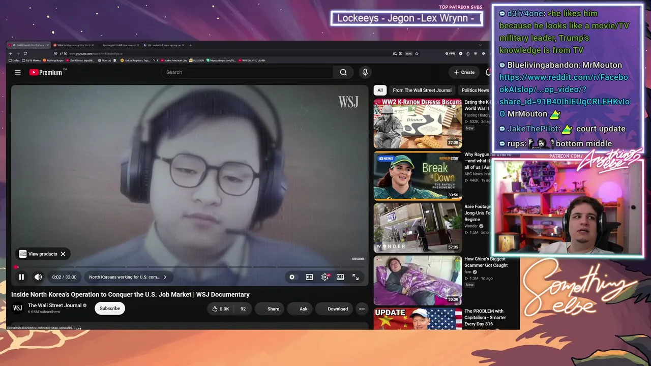Screen dimensions: 651x366
Task: Open Break It Down Raygun thumbnail
Action: coord(418,176)
